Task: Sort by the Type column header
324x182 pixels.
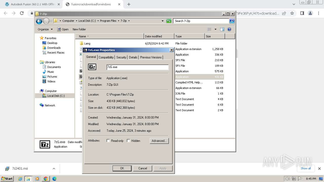Action: point(189,36)
